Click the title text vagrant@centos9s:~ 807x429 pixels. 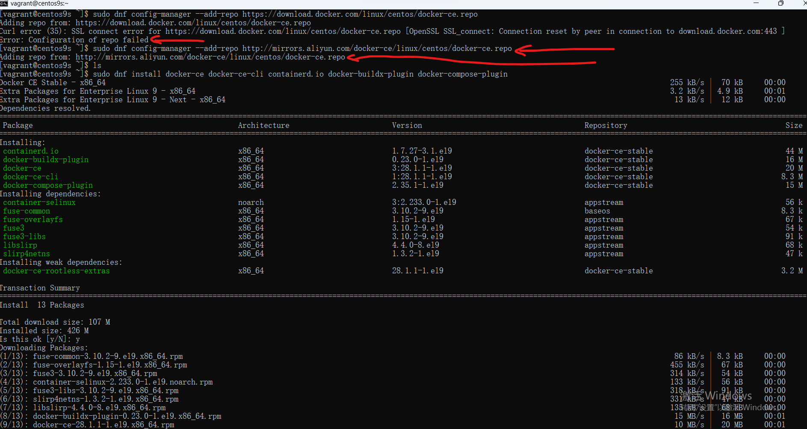point(39,3)
